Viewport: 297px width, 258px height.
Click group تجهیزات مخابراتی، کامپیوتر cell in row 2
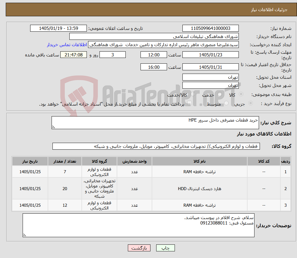coord(99,189)
